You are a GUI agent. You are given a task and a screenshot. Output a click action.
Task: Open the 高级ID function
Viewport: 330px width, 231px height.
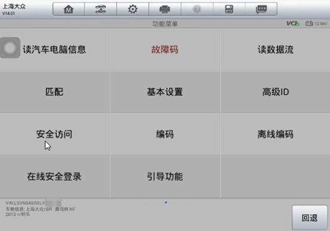tap(275, 92)
